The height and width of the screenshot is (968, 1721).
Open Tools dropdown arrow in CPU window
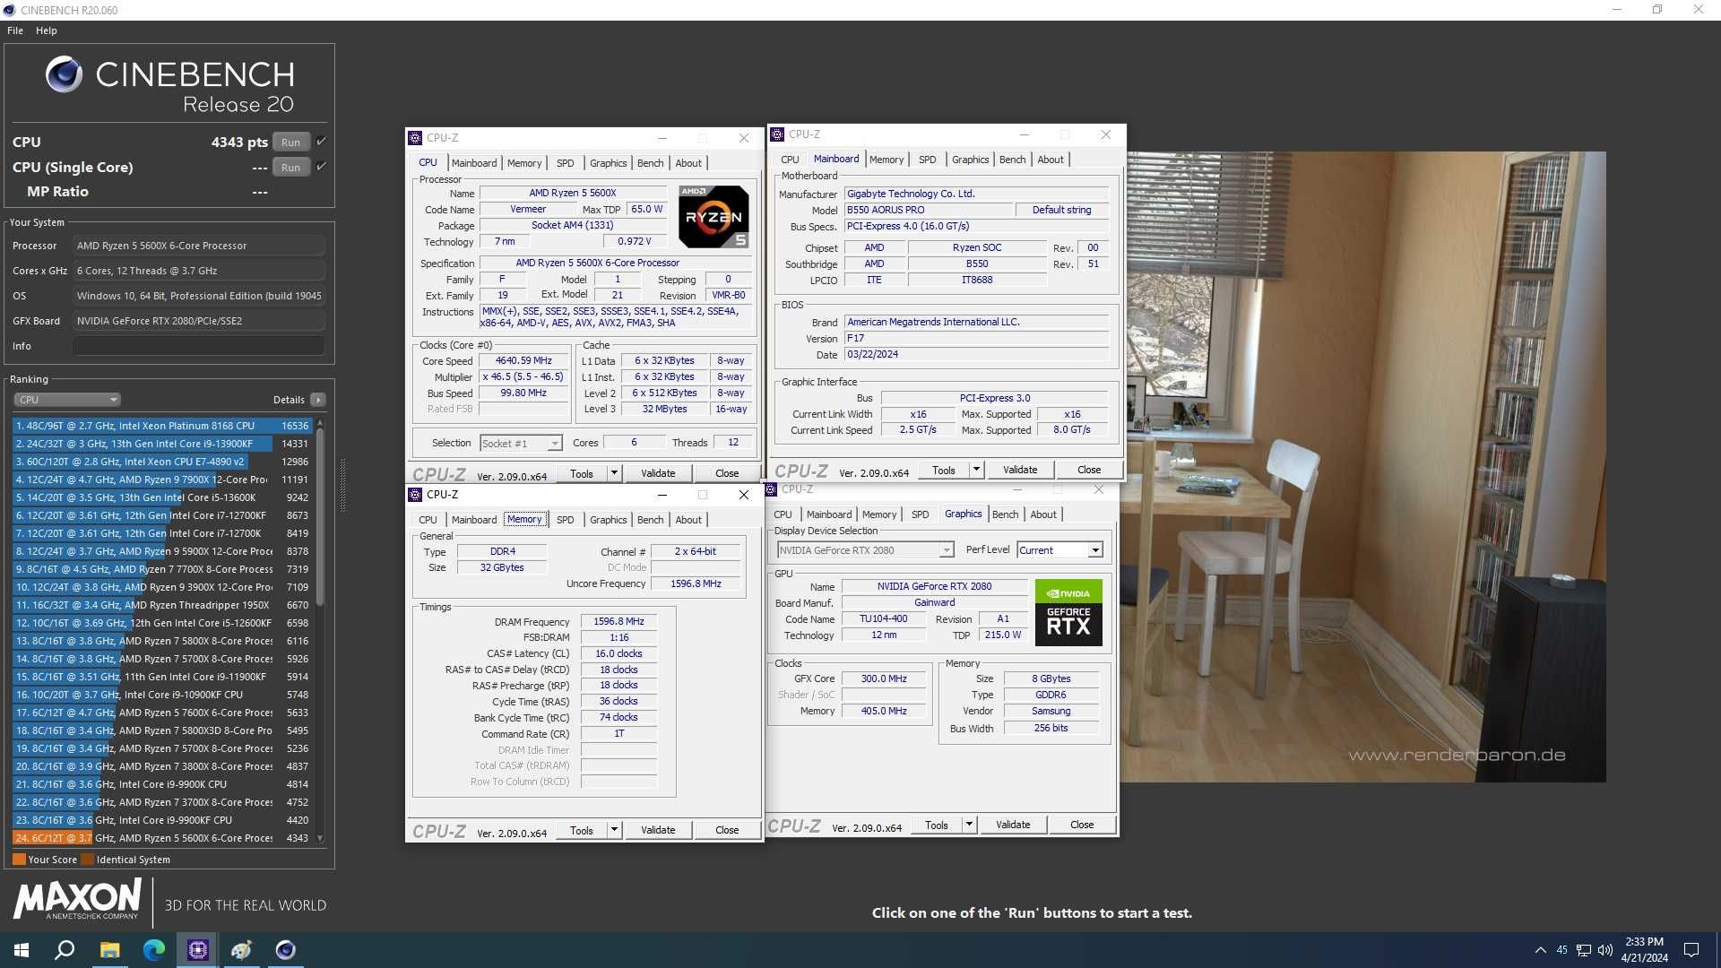pyautogui.click(x=614, y=473)
